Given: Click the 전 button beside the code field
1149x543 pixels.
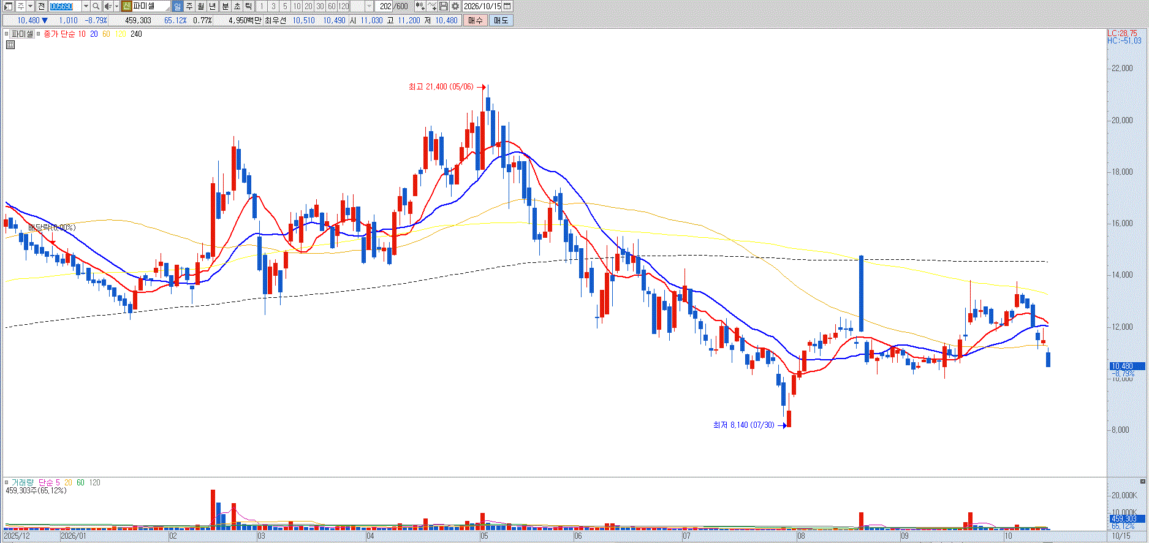Looking at the screenshot, I should [x=41, y=6].
